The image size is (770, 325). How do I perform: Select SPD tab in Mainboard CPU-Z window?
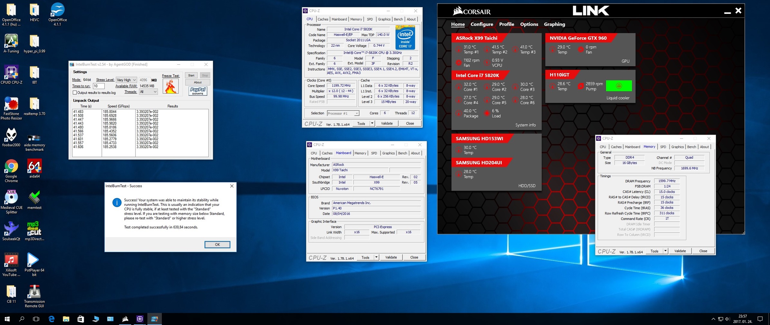(374, 153)
